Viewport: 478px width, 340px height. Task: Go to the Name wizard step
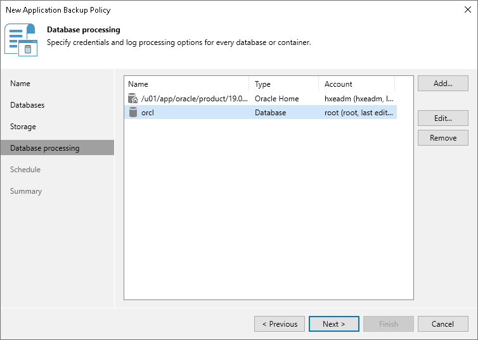pos(20,84)
